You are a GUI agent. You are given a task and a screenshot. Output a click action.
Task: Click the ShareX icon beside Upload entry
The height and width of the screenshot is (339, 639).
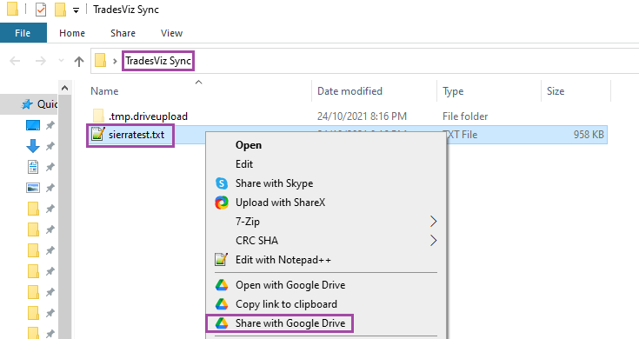(x=222, y=203)
